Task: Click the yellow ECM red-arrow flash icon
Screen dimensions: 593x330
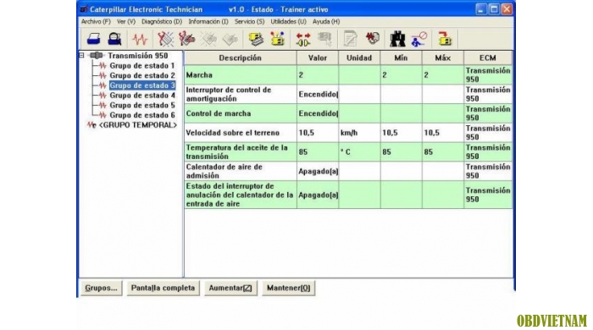Action: (x=445, y=39)
